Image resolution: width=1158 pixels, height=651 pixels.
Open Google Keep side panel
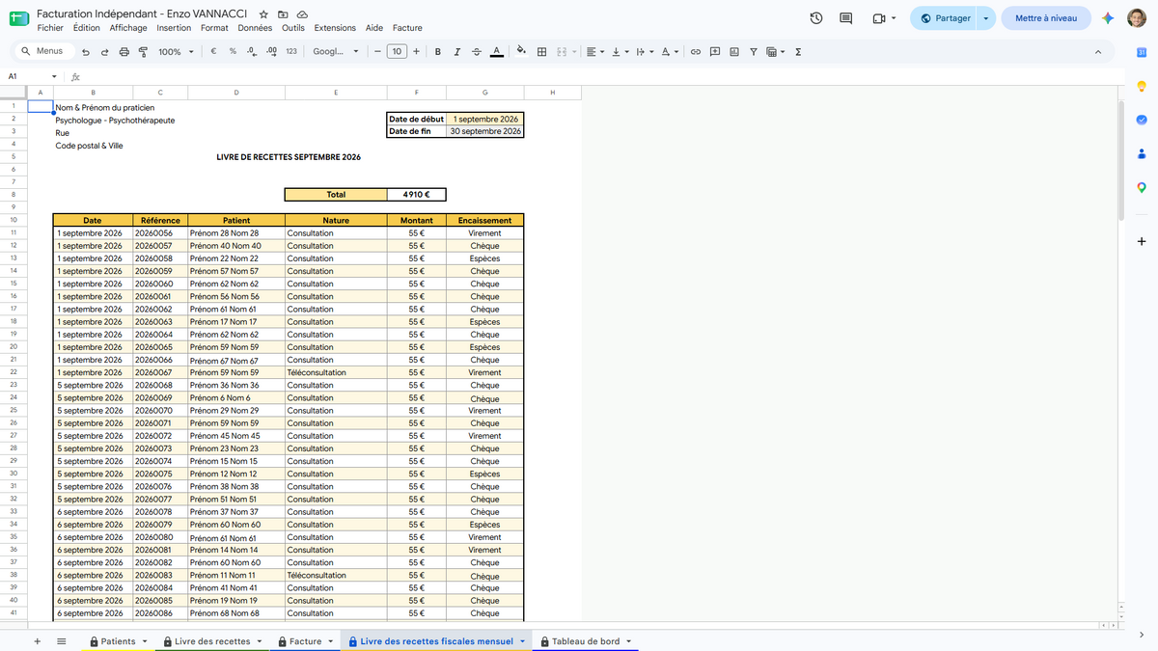(x=1142, y=86)
